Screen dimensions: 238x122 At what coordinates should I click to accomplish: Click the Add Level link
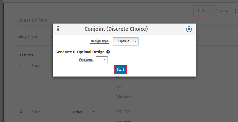[124, 97]
